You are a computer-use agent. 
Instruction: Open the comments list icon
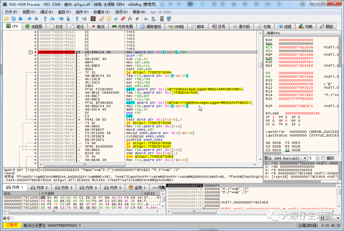click(x=109, y=19)
